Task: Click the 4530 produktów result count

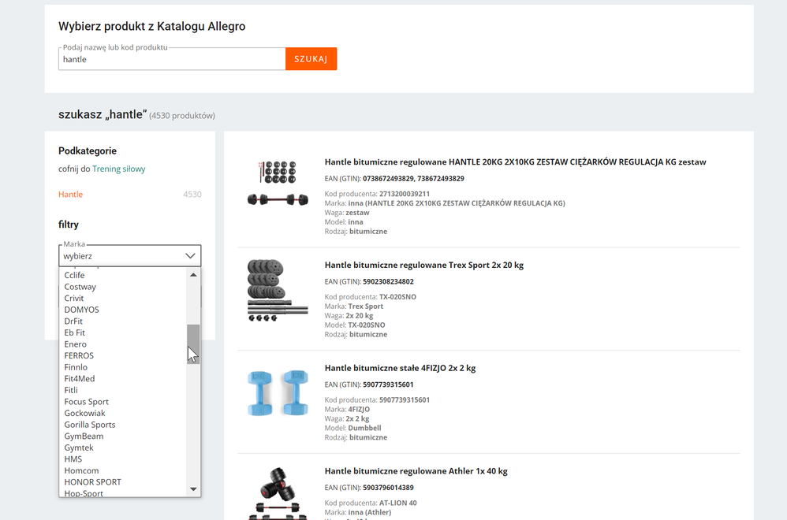Action: pos(182,116)
